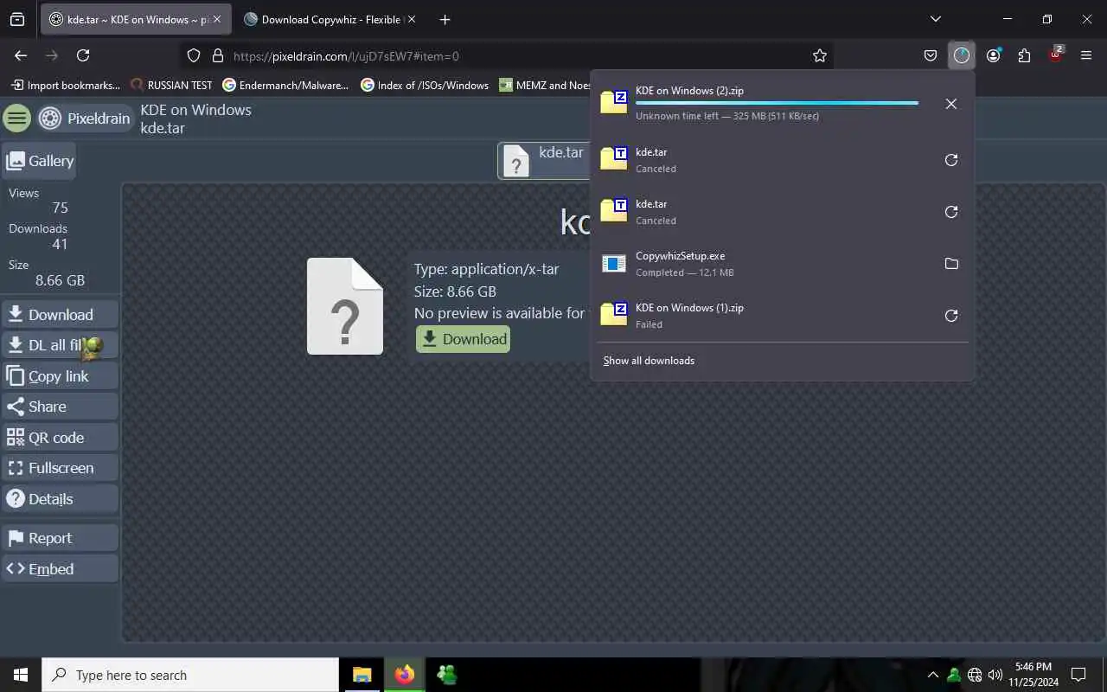Viewport: 1107px width, 692px height.
Task: Open Pixeldrain hamburger menu
Action: [x=17, y=119]
